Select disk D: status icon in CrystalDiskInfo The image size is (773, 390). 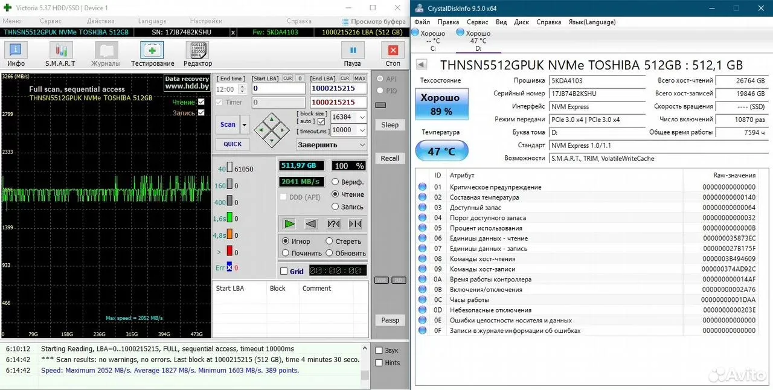[x=461, y=33]
